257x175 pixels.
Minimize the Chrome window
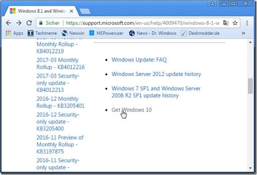(224, 3)
